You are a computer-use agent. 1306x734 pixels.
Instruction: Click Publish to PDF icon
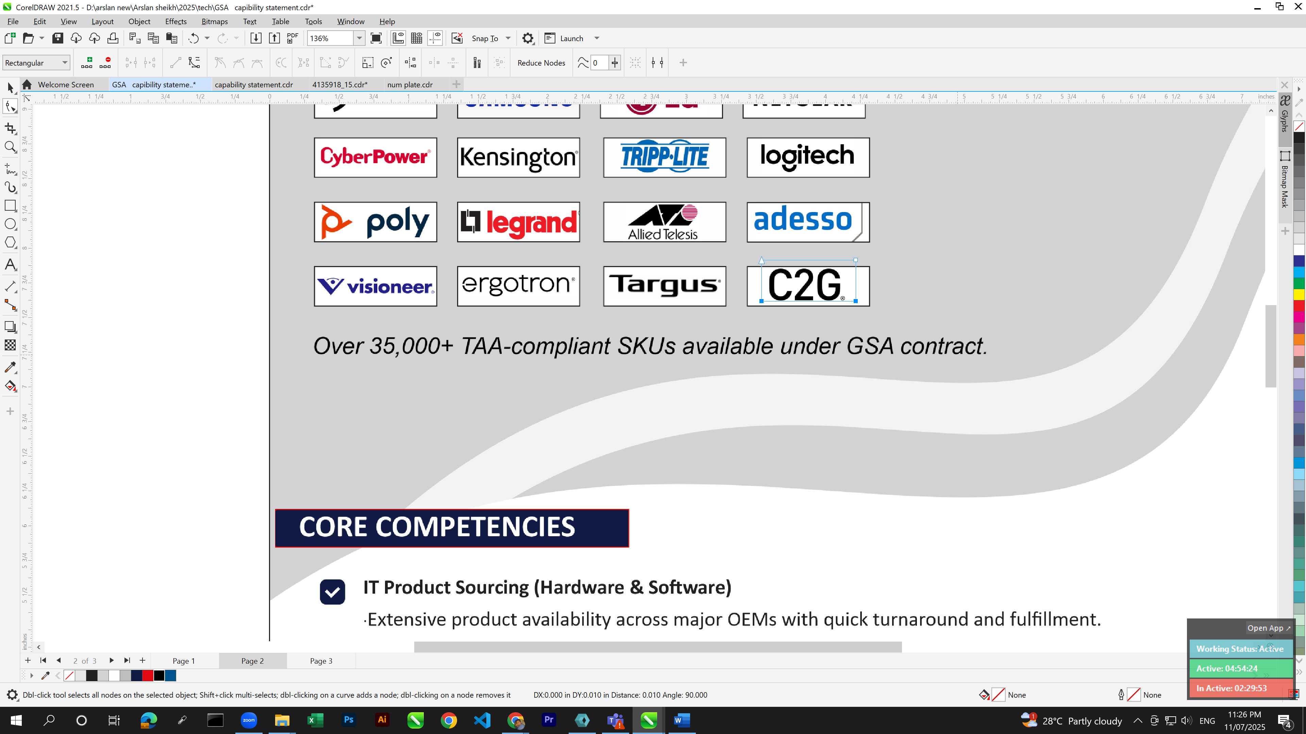(292, 38)
